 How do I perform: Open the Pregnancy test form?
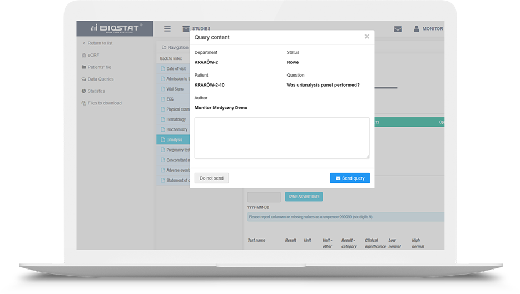(173, 150)
